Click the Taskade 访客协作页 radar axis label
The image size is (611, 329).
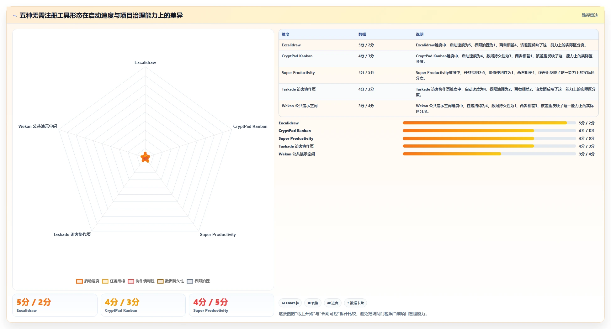pyautogui.click(x=72, y=234)
